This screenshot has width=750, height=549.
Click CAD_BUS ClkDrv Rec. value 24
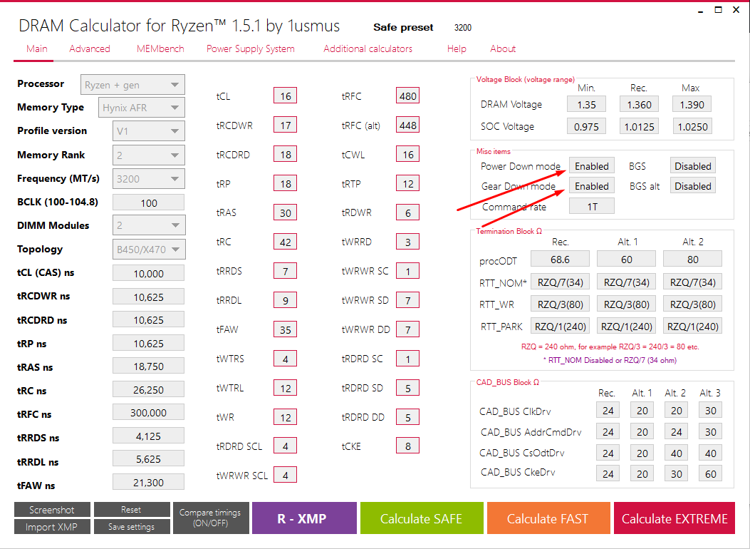(x=608, y=410)
